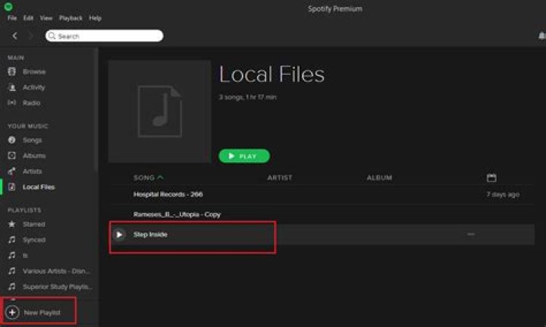Open the Superior Study Playlist
This screenshot has width=546, height=327.
(x=58, y=287)
